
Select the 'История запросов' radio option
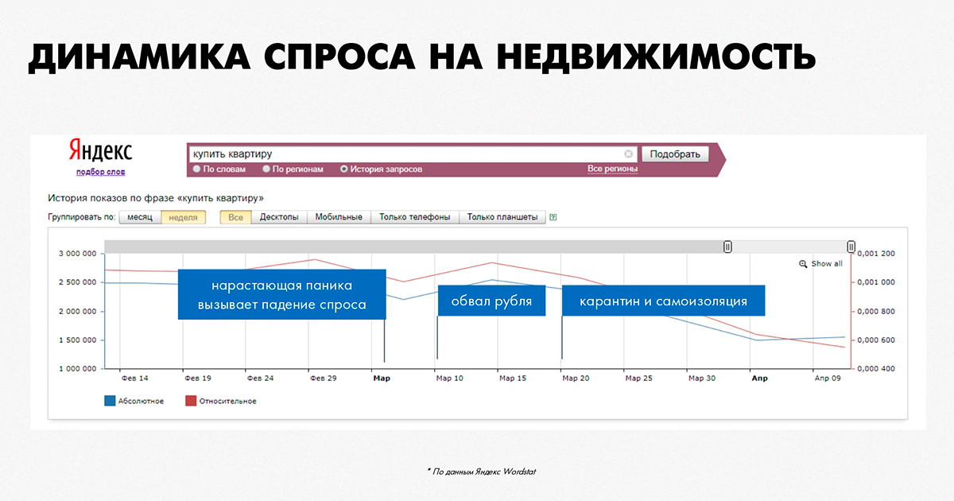[344, 169]
